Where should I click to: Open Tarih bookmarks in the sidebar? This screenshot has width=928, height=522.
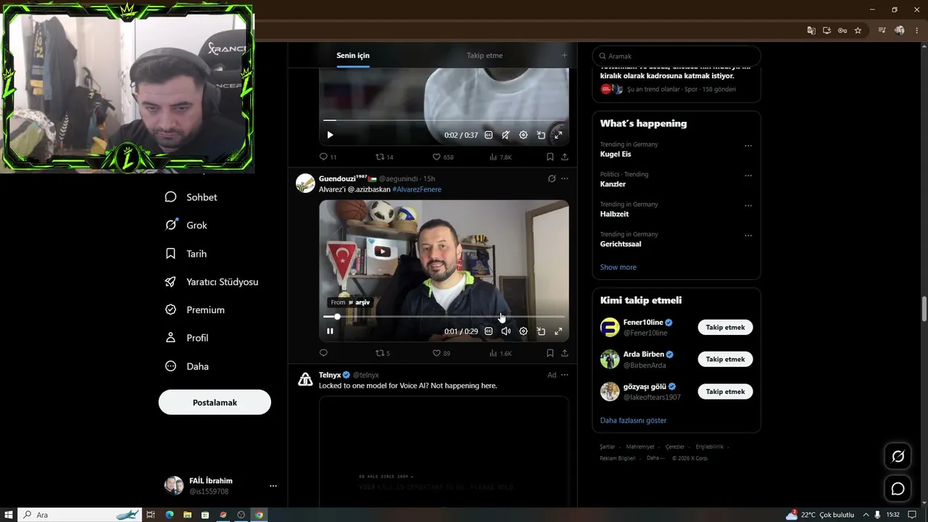pyautogui.click(x=186, y=254)
